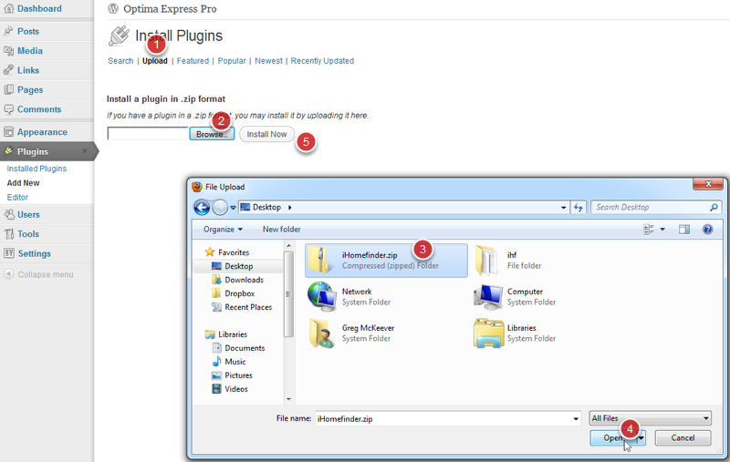Screen dimensions: 730x462
Task: Select the Network system folder
Action: [x=349, y=296]
